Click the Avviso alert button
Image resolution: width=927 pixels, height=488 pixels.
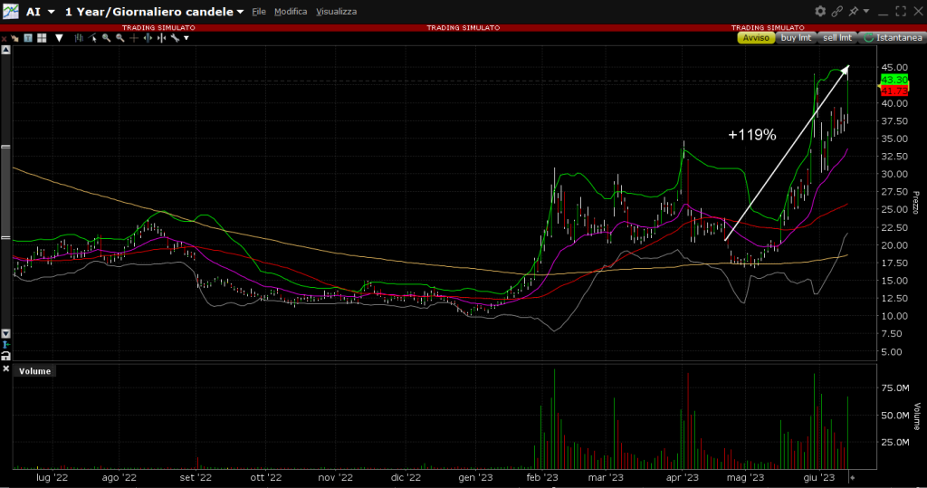click(756, 38)
